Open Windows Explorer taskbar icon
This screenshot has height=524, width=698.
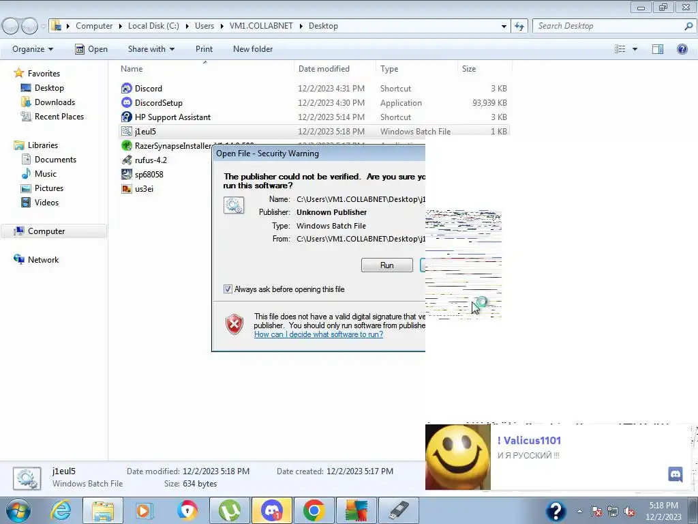point(103,510)
